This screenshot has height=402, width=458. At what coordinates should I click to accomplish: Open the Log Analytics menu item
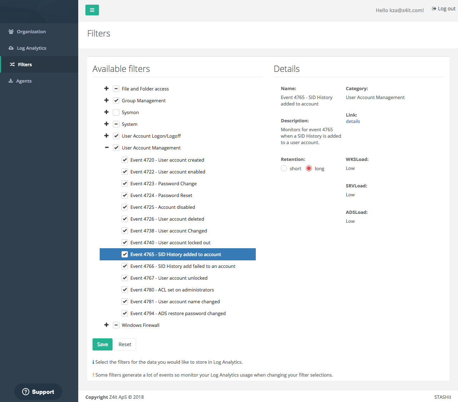coord(31,48)
